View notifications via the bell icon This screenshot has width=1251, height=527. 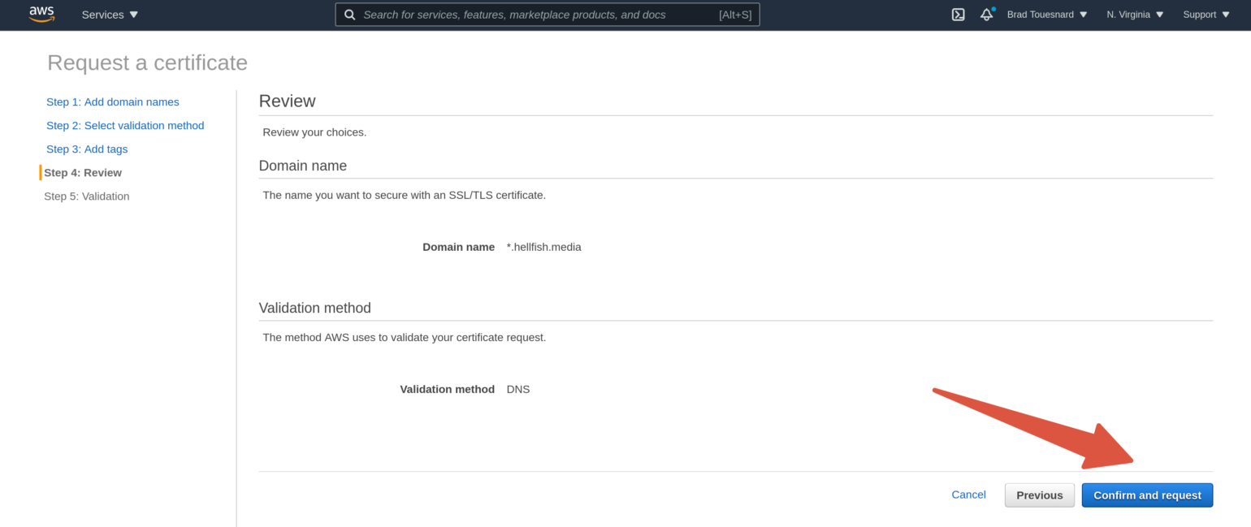point(986,15)
